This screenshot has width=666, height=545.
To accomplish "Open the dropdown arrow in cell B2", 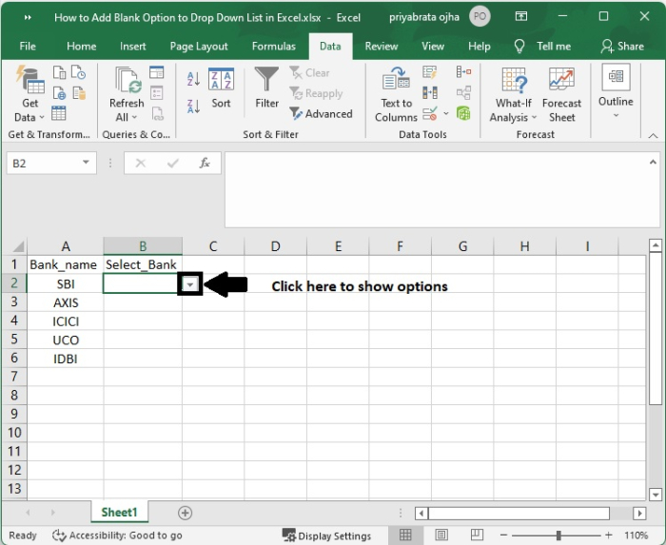I will pos(190,284).
